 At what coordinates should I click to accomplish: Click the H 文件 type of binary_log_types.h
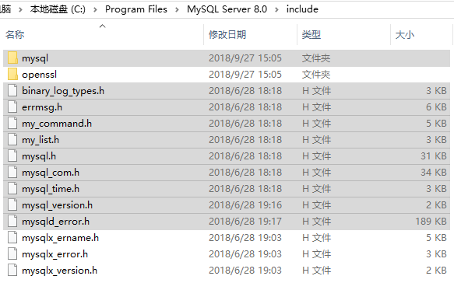tap(316, 91)
